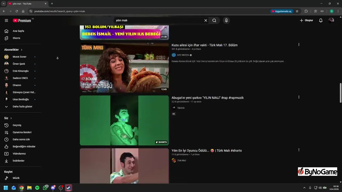Click the magnifier search button
This screenshot has width=342, height=192.
pyautogui.click(x=214, y=20)
